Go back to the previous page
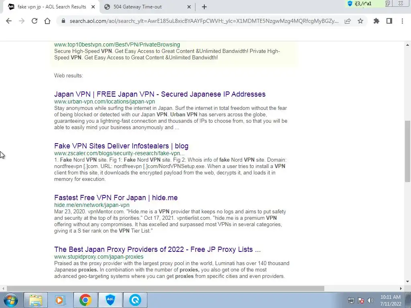This screenshot has height=308, width=411. pos(9,21)
